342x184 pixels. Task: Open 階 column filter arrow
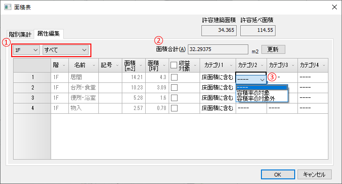pyautogui.click(x=64, y=65)
